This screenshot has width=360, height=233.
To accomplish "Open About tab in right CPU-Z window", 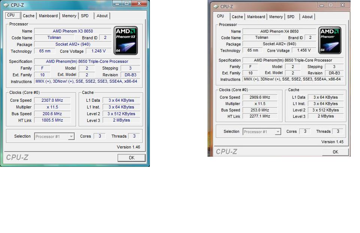I will point(307,17).
